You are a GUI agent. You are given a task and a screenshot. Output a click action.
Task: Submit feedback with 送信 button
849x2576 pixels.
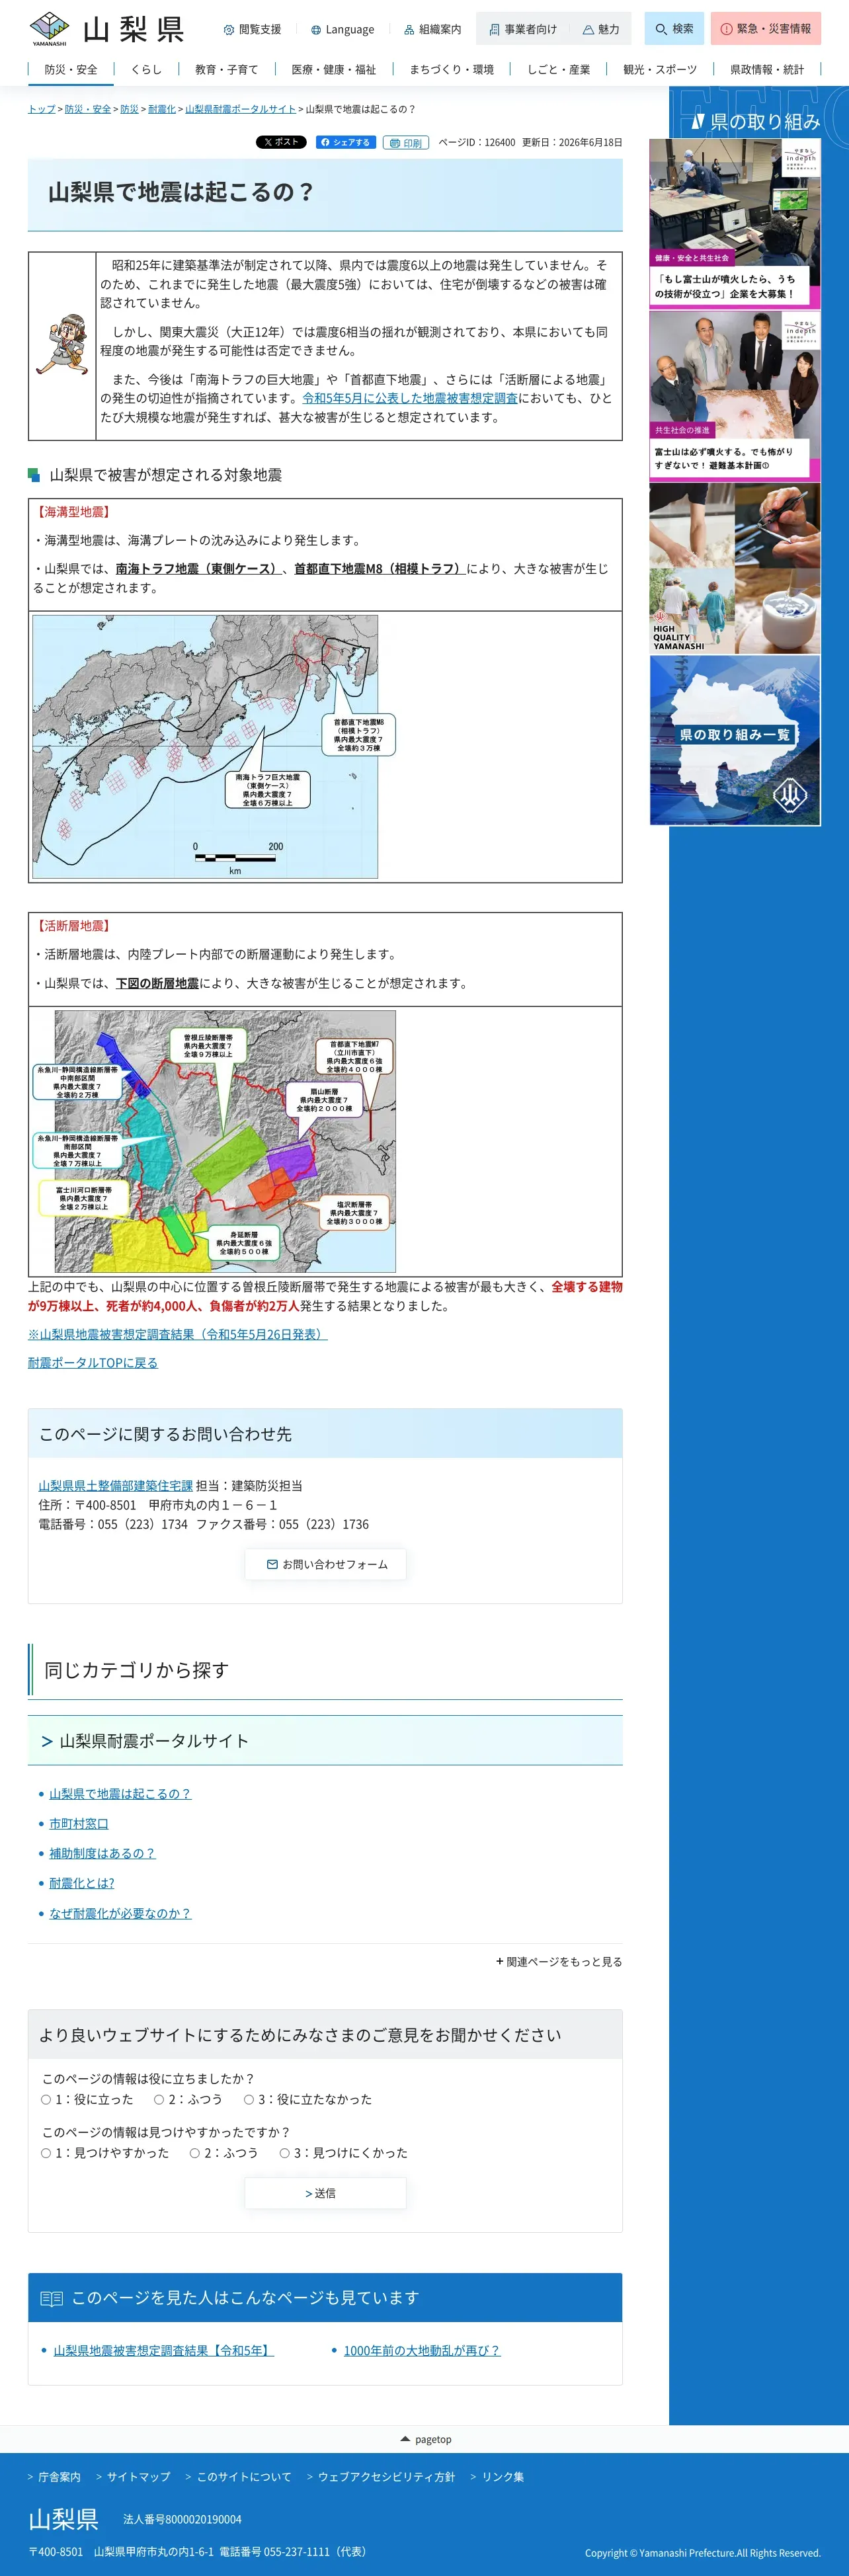[x=326, y=2193]
